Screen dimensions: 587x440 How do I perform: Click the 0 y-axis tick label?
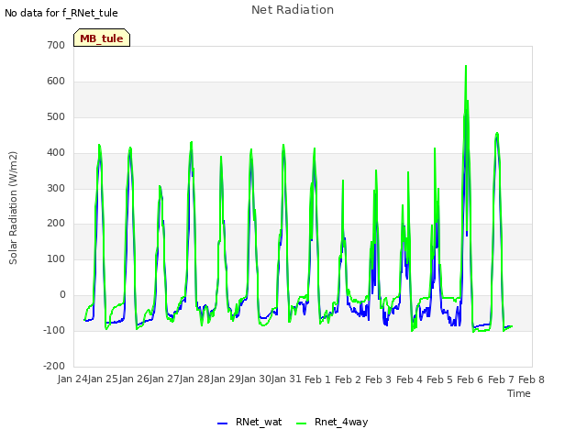[62, 295]
